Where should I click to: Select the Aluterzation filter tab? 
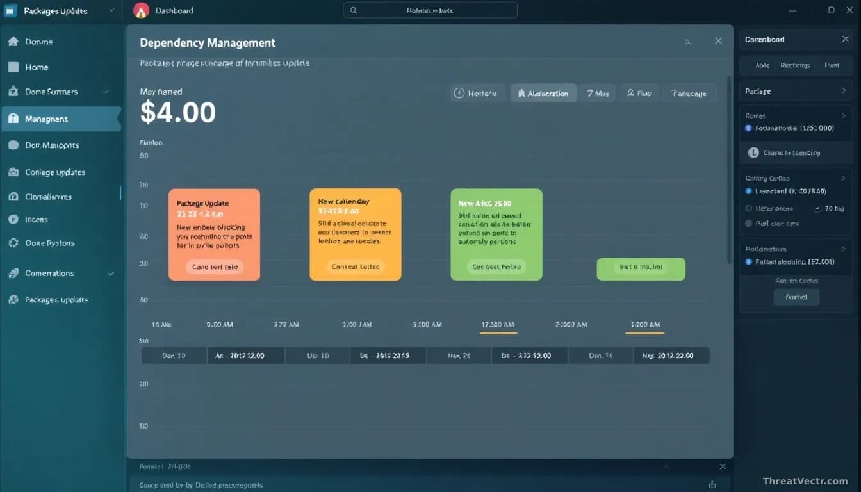pyautogui.click(x=543, y=93)
